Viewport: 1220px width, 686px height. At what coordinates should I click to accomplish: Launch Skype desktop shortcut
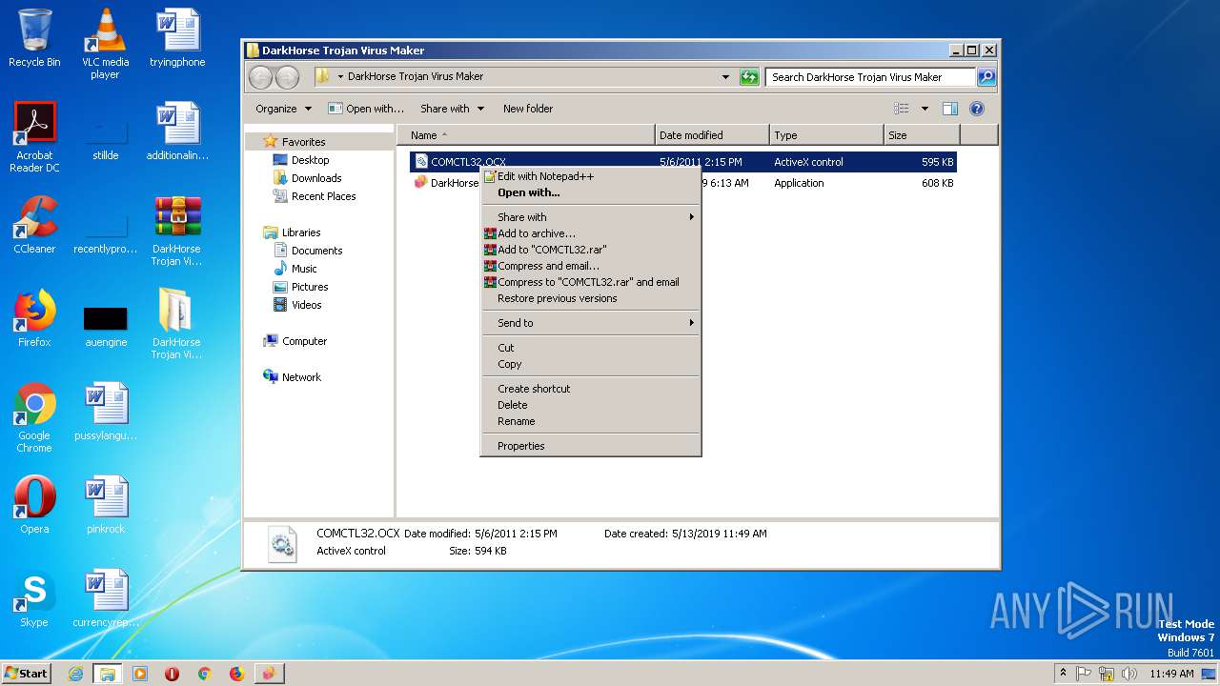(x=34, y=598)
